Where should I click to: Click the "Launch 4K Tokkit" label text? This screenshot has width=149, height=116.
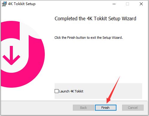pyautogui.click(x=71, y=91)
